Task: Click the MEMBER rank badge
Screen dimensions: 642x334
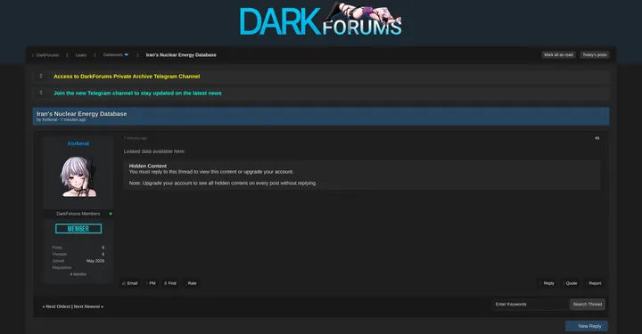Action: [x=78, y=229]
